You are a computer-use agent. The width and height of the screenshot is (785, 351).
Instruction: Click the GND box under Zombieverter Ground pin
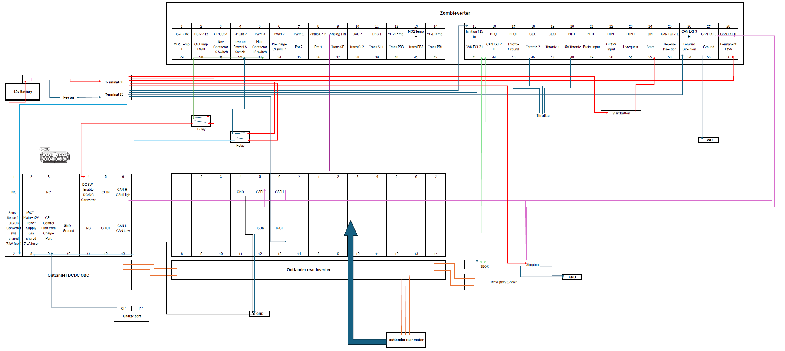coord(708,140)
